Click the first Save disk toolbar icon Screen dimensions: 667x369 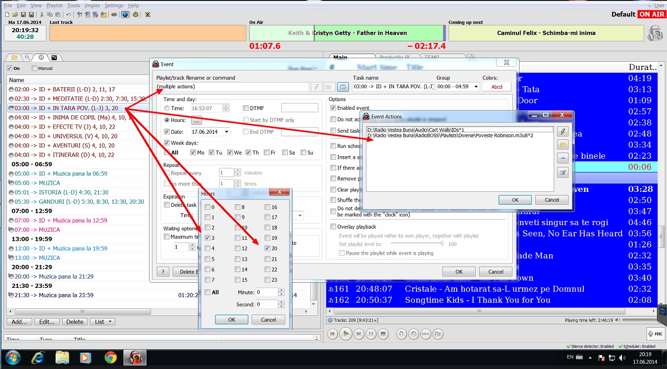click(23, 14)
